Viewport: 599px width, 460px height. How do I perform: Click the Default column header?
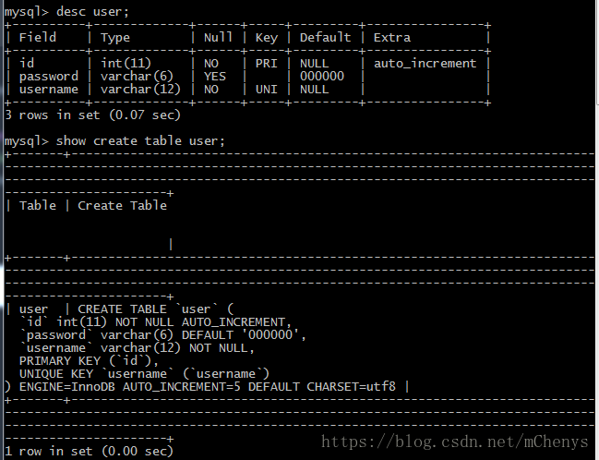click(325, 38)
